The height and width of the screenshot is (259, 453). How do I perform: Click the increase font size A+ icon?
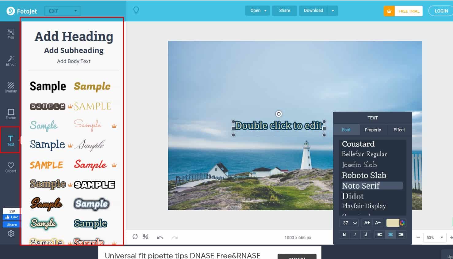click(367, 223)
